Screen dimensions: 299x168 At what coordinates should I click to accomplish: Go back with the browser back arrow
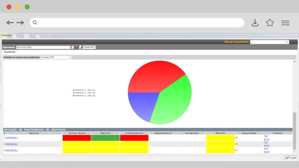click(10, 23)
